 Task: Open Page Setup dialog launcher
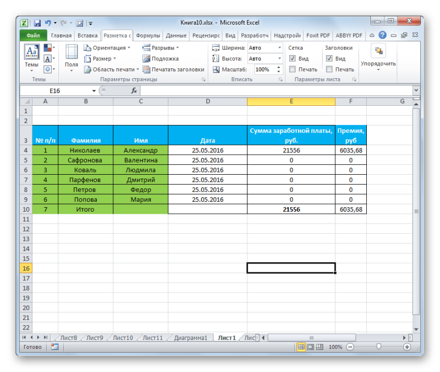pos(204,80)
